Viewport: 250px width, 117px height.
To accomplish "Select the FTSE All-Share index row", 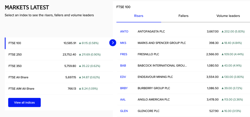I will (59, 77).
